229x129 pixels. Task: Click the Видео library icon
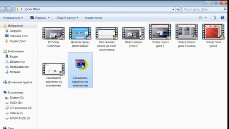pyautogui.click(x=7, y=57)
